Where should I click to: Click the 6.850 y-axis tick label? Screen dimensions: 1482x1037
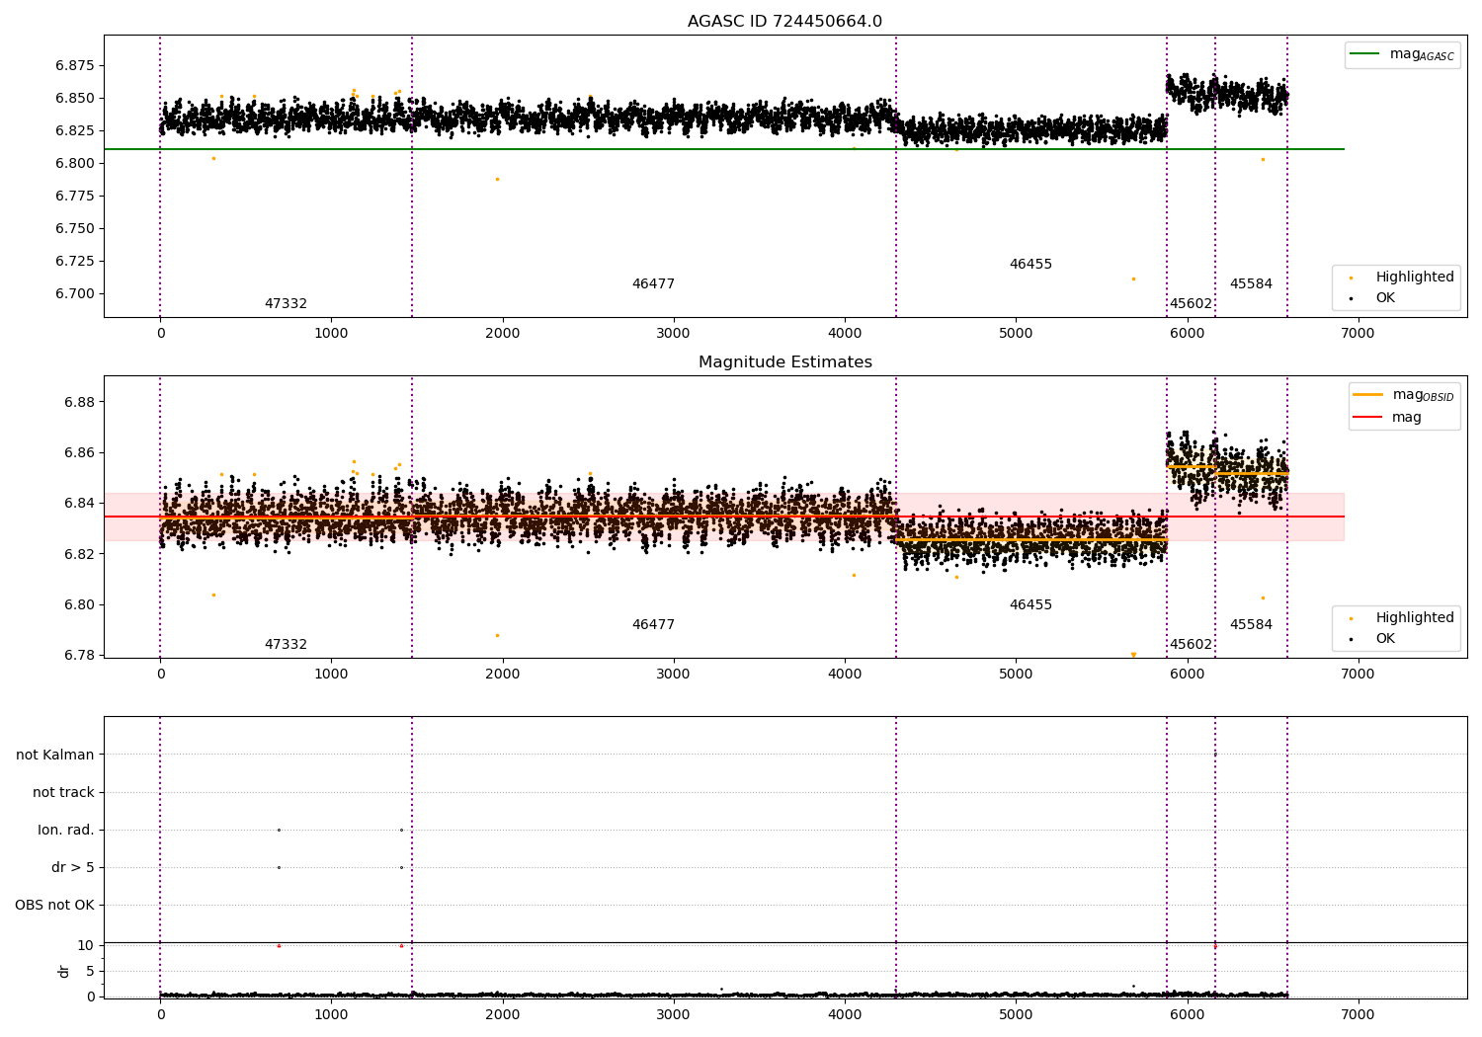pyautogui.click(x=74, y=98)
